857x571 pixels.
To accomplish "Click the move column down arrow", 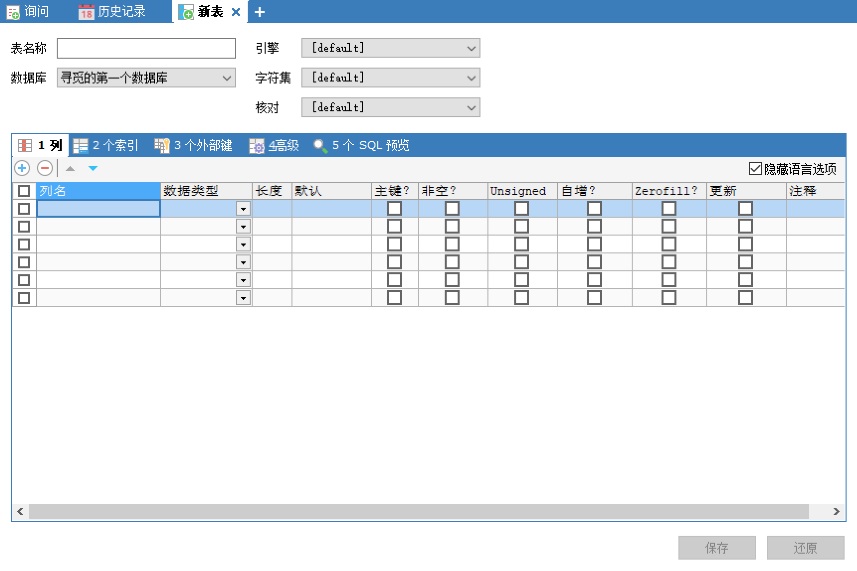I will pos(93,168).
